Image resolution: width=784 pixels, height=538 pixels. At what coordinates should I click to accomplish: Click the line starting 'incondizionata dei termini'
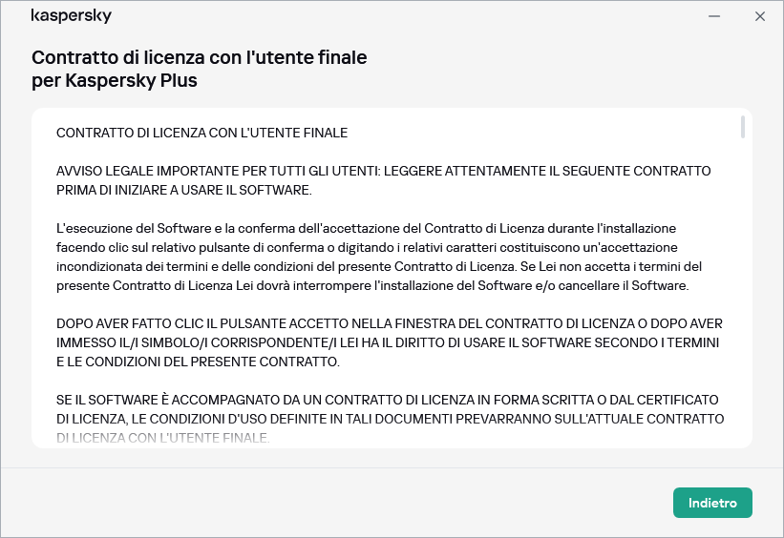[379, 267]
